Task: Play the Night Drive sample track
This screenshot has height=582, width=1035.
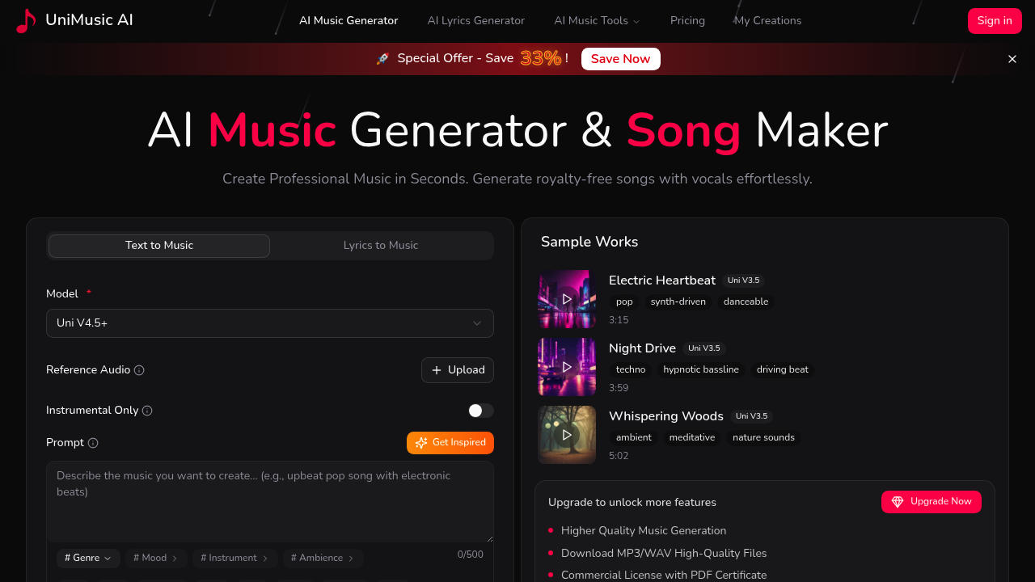Action: tap(567, 367)
